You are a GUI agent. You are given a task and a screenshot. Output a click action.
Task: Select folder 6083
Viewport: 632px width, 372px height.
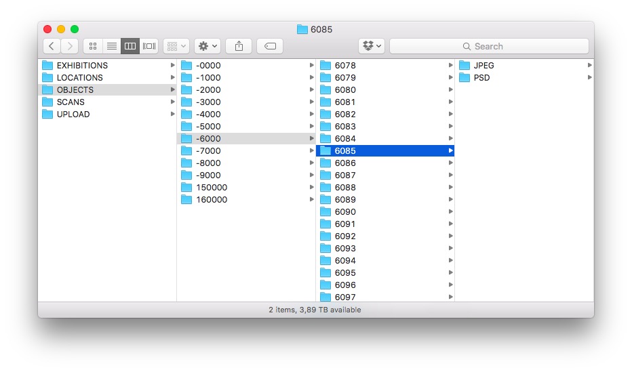click(x=385, y=127)
